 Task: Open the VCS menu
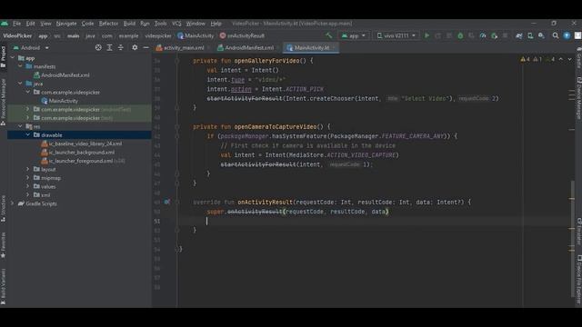tap(176, 24)
